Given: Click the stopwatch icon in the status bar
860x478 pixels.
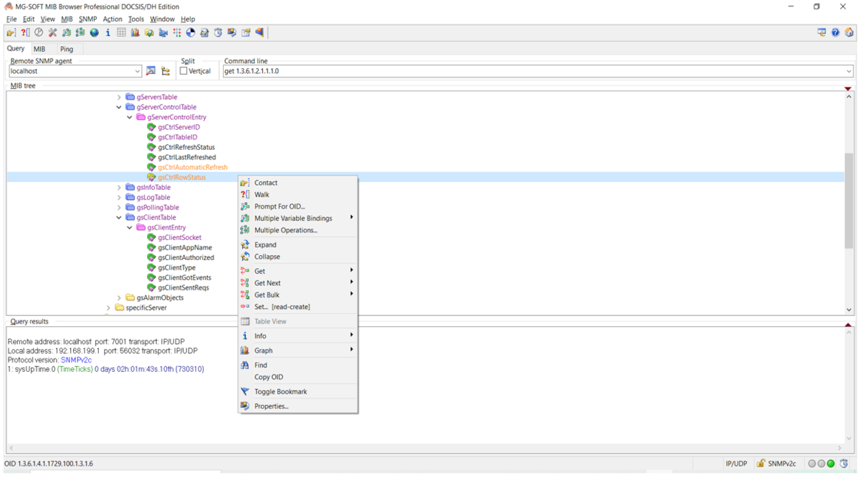Looking at the screenshot, I should point(844,464).
